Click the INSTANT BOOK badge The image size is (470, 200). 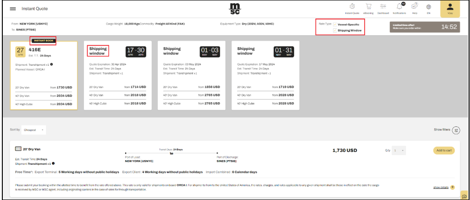[43, 41]
